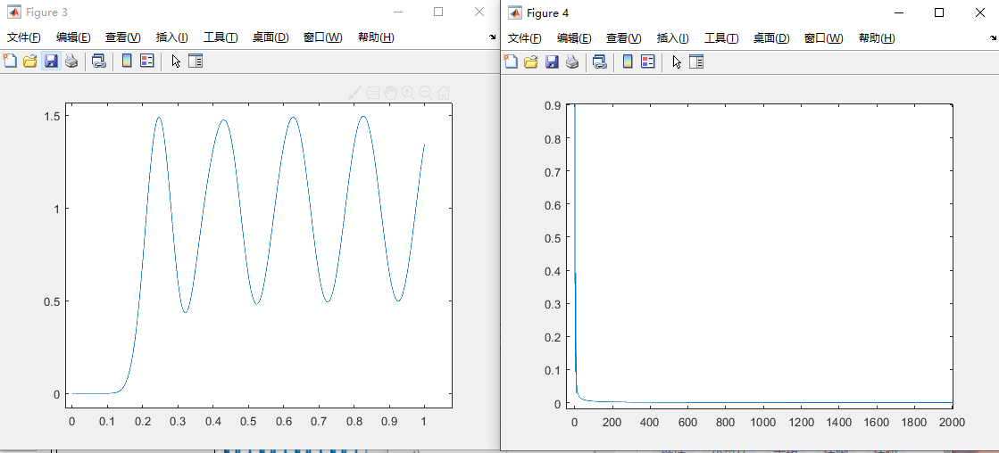
Task: Open Property Inspector icon in Figure 3
Action: 196,61
